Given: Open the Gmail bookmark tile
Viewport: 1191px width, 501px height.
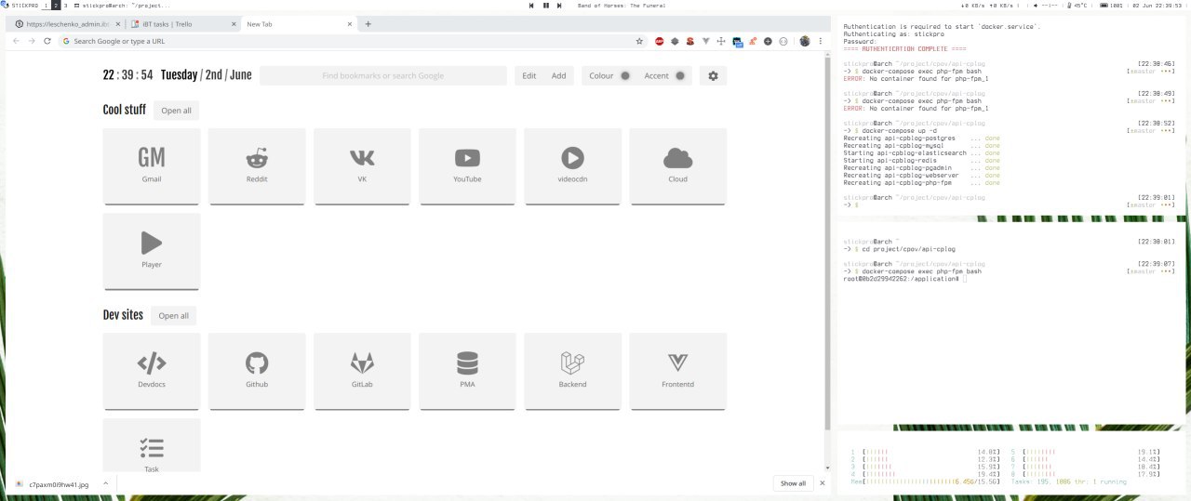Looking at the screenshot, I should (152, 165).
